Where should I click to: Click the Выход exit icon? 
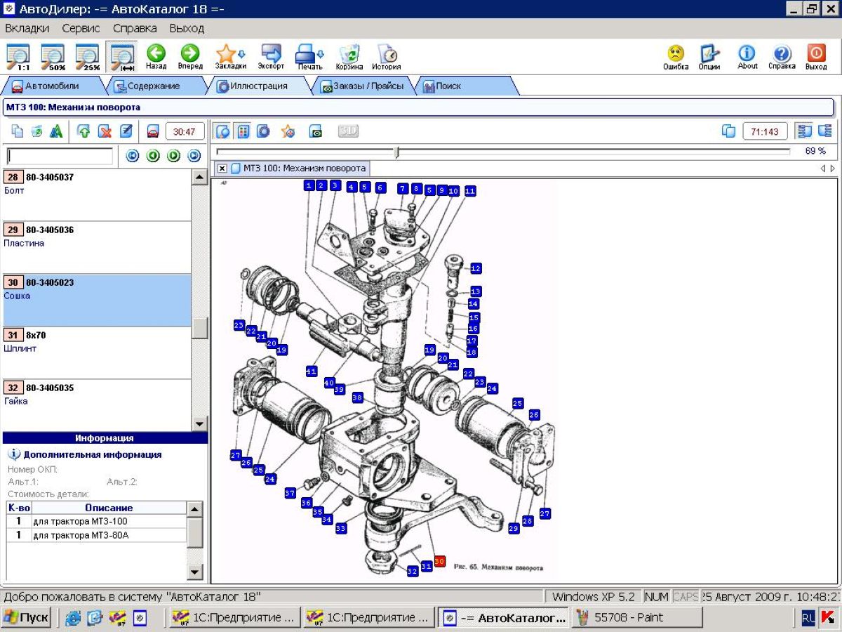point(816,58)
